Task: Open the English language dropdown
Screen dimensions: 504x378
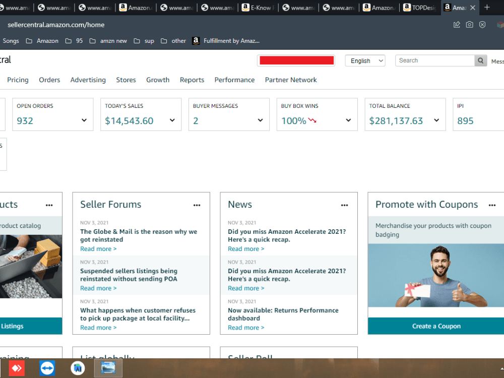Action: (365, 61)
